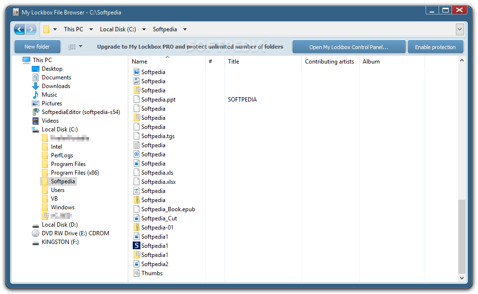This screenshot has width=478, height=294.
Task: Expand the address bar history dropdown
Action: point(460,29)
